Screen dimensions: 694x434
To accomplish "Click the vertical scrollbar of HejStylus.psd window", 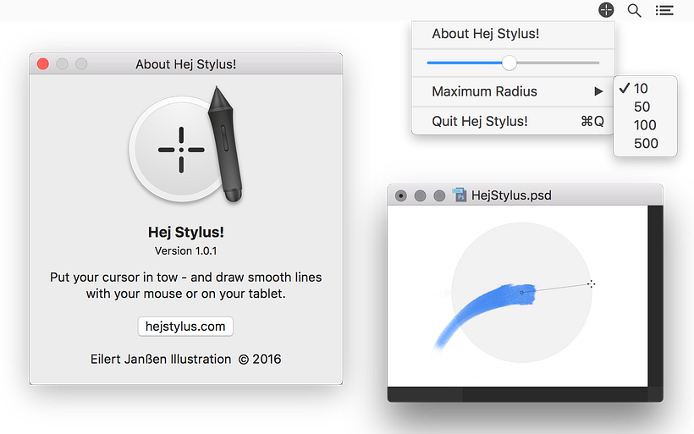I will (x=656, y=296).
